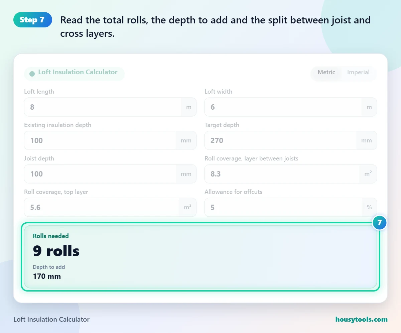Click the 'Roll coverage, top layer' label

click(56, 192)
